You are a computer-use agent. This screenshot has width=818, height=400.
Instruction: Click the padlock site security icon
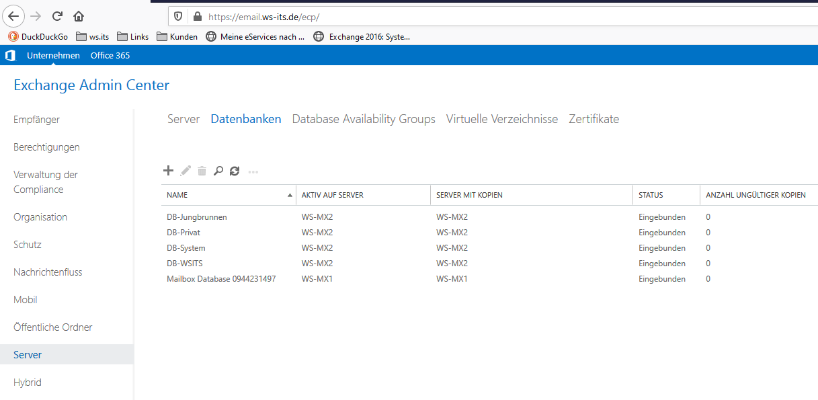(197, 16)
